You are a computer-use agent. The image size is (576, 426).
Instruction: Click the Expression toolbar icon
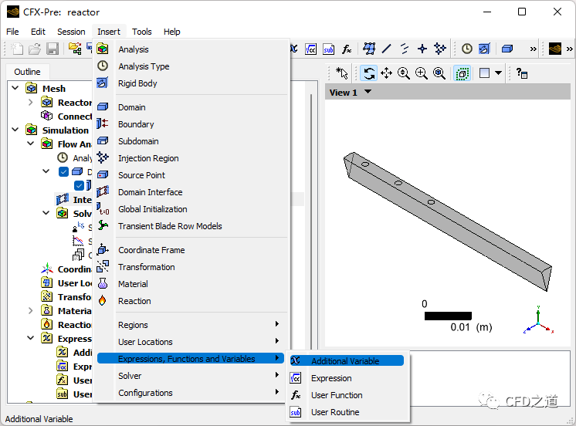click(310, 49)
